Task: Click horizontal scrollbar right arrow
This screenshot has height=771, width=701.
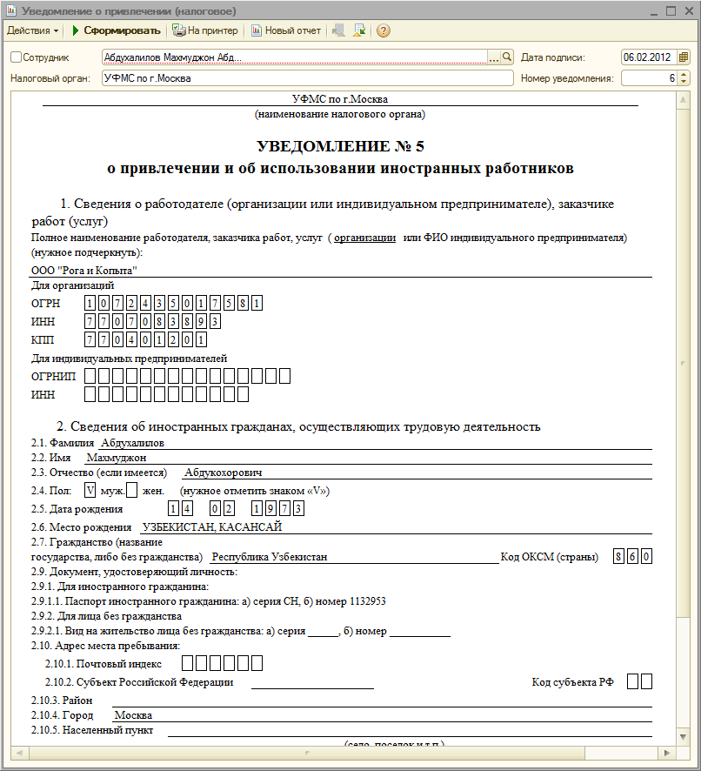Action: 667,753
